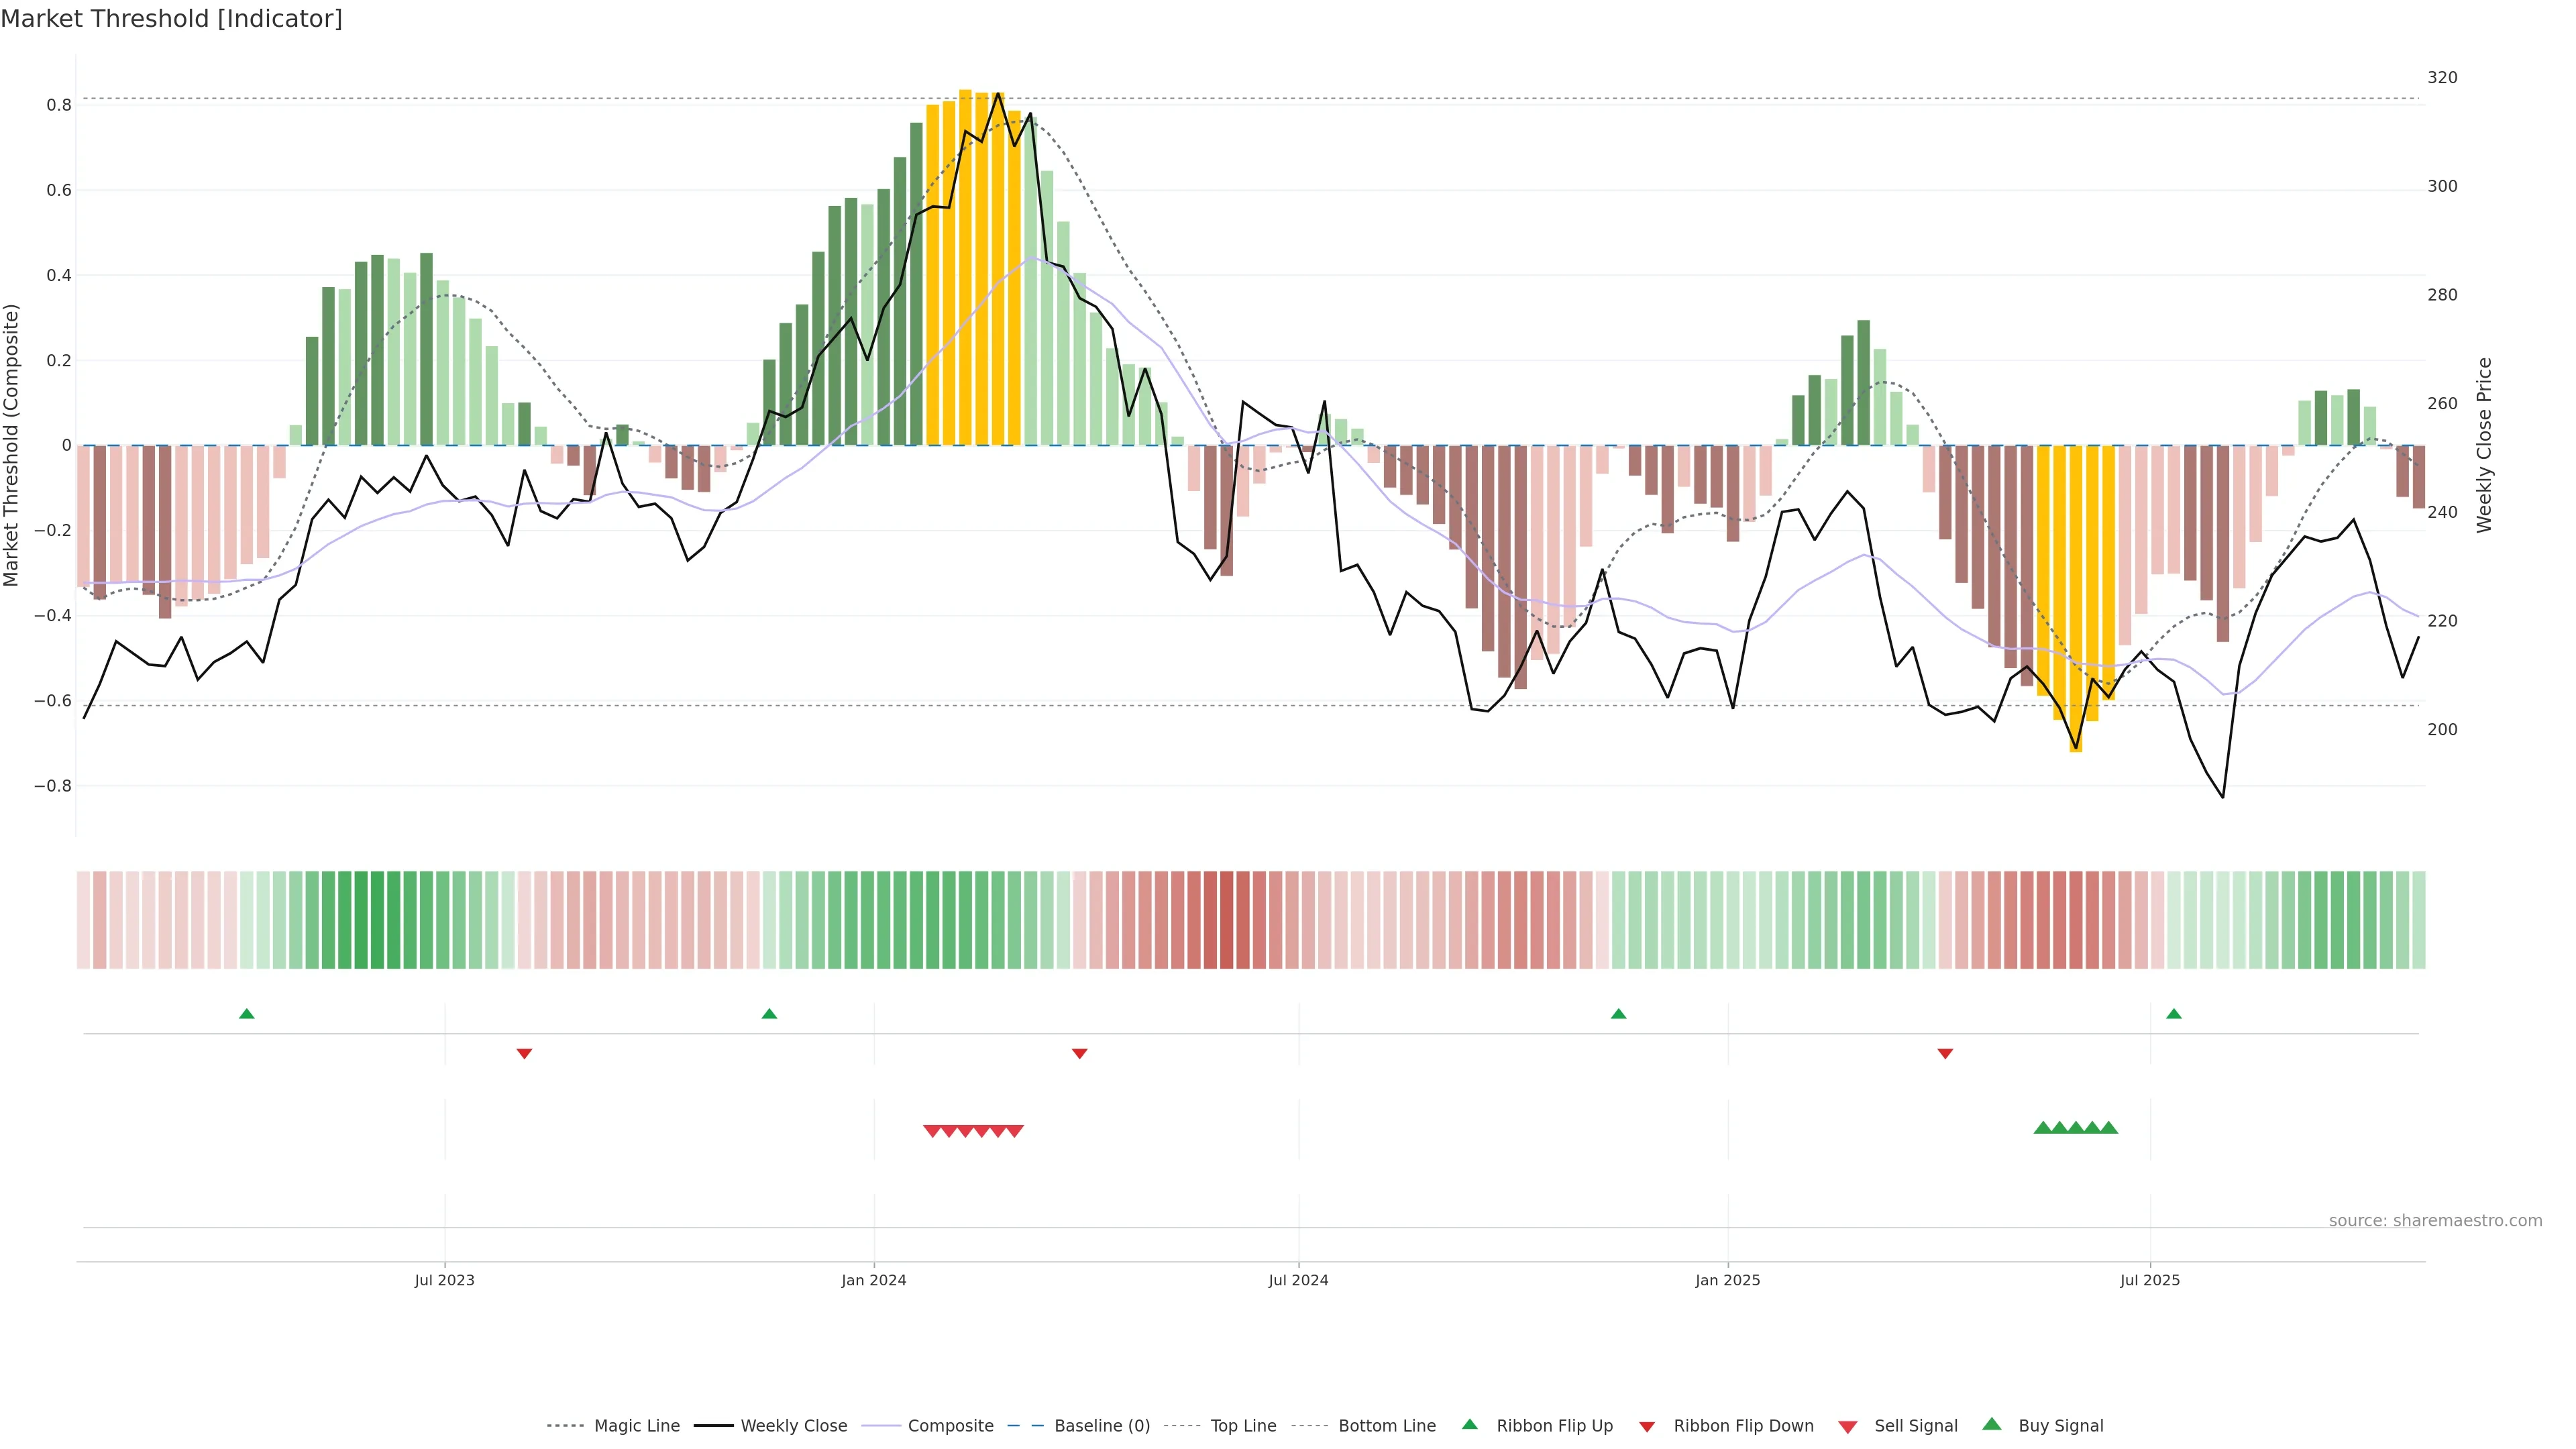2576x1449 pixels.
Task: Click the Top Line legend label
Action: pos(1243,1426)
